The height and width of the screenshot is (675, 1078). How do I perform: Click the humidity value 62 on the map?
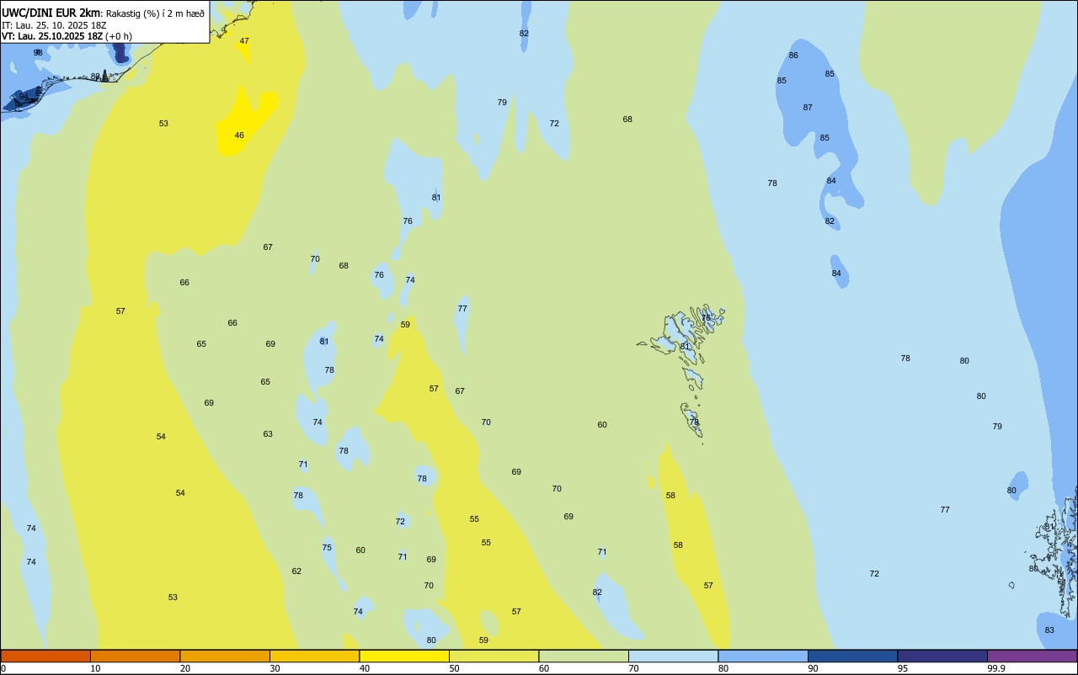(296, 571)
